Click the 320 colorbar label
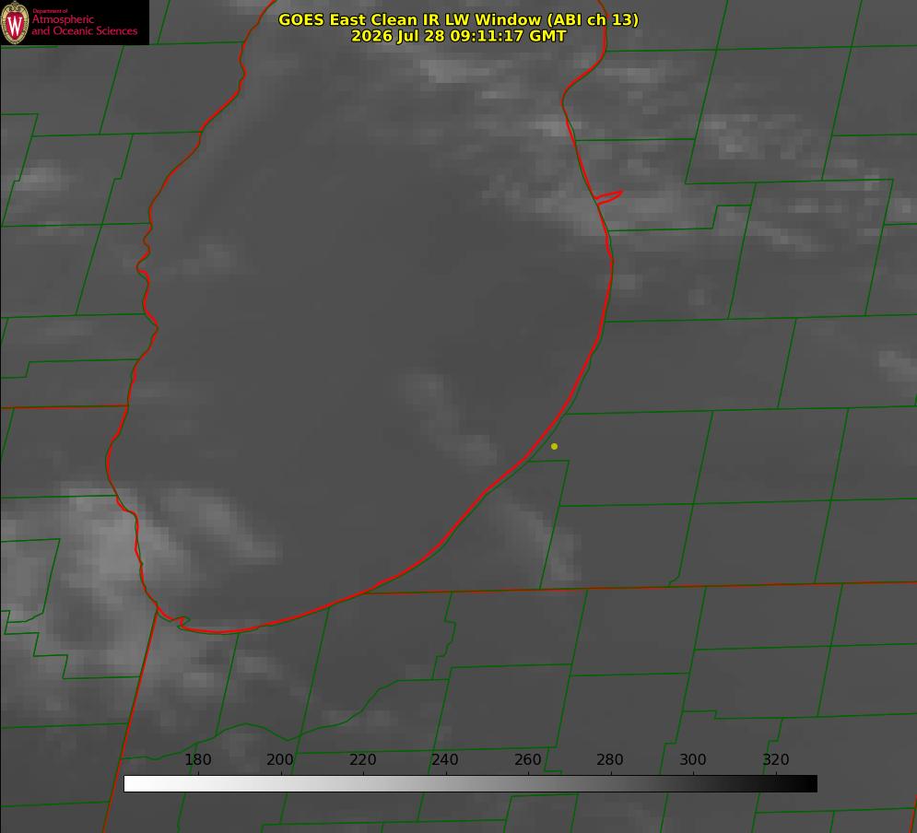917x833 pixels. (x=775, y=759)
